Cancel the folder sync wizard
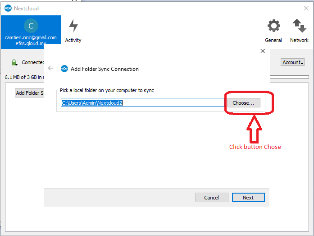Image resolution: width=314 pixels, height=236 pixels. [211, 198]
